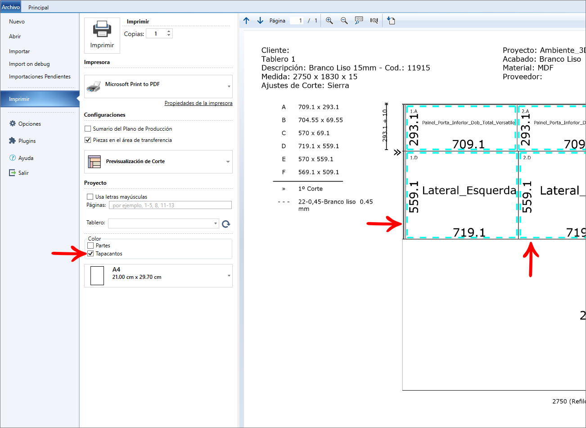The height and width of the screenshot is (428, 586).
Task: Click the export page icon
Action: point(391,21)
